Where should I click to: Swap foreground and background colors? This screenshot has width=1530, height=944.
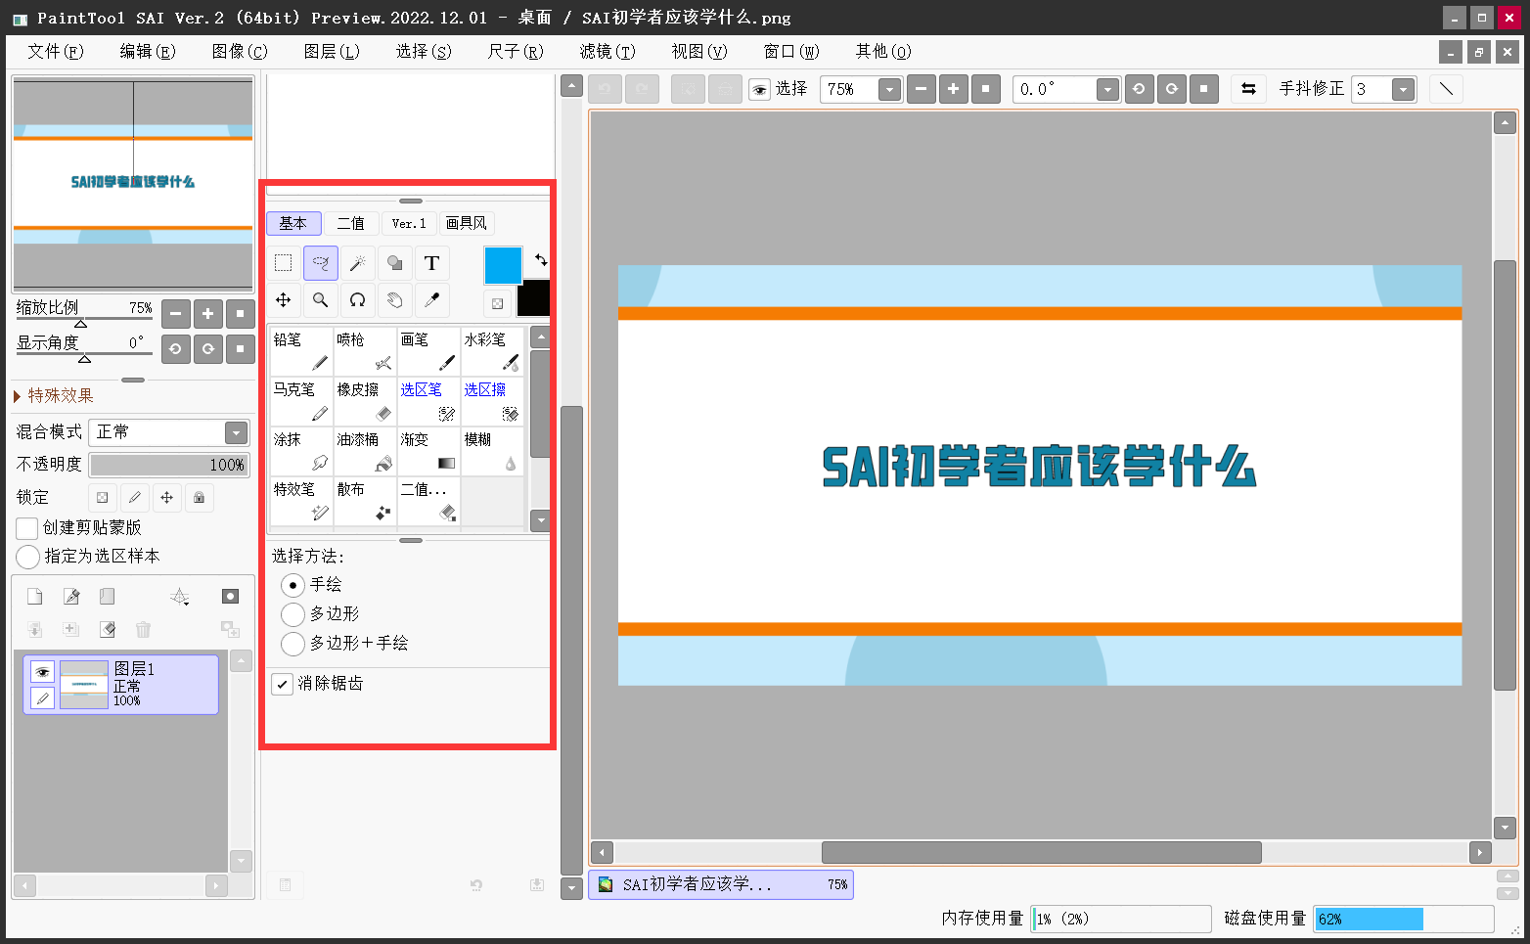[540, 260]
